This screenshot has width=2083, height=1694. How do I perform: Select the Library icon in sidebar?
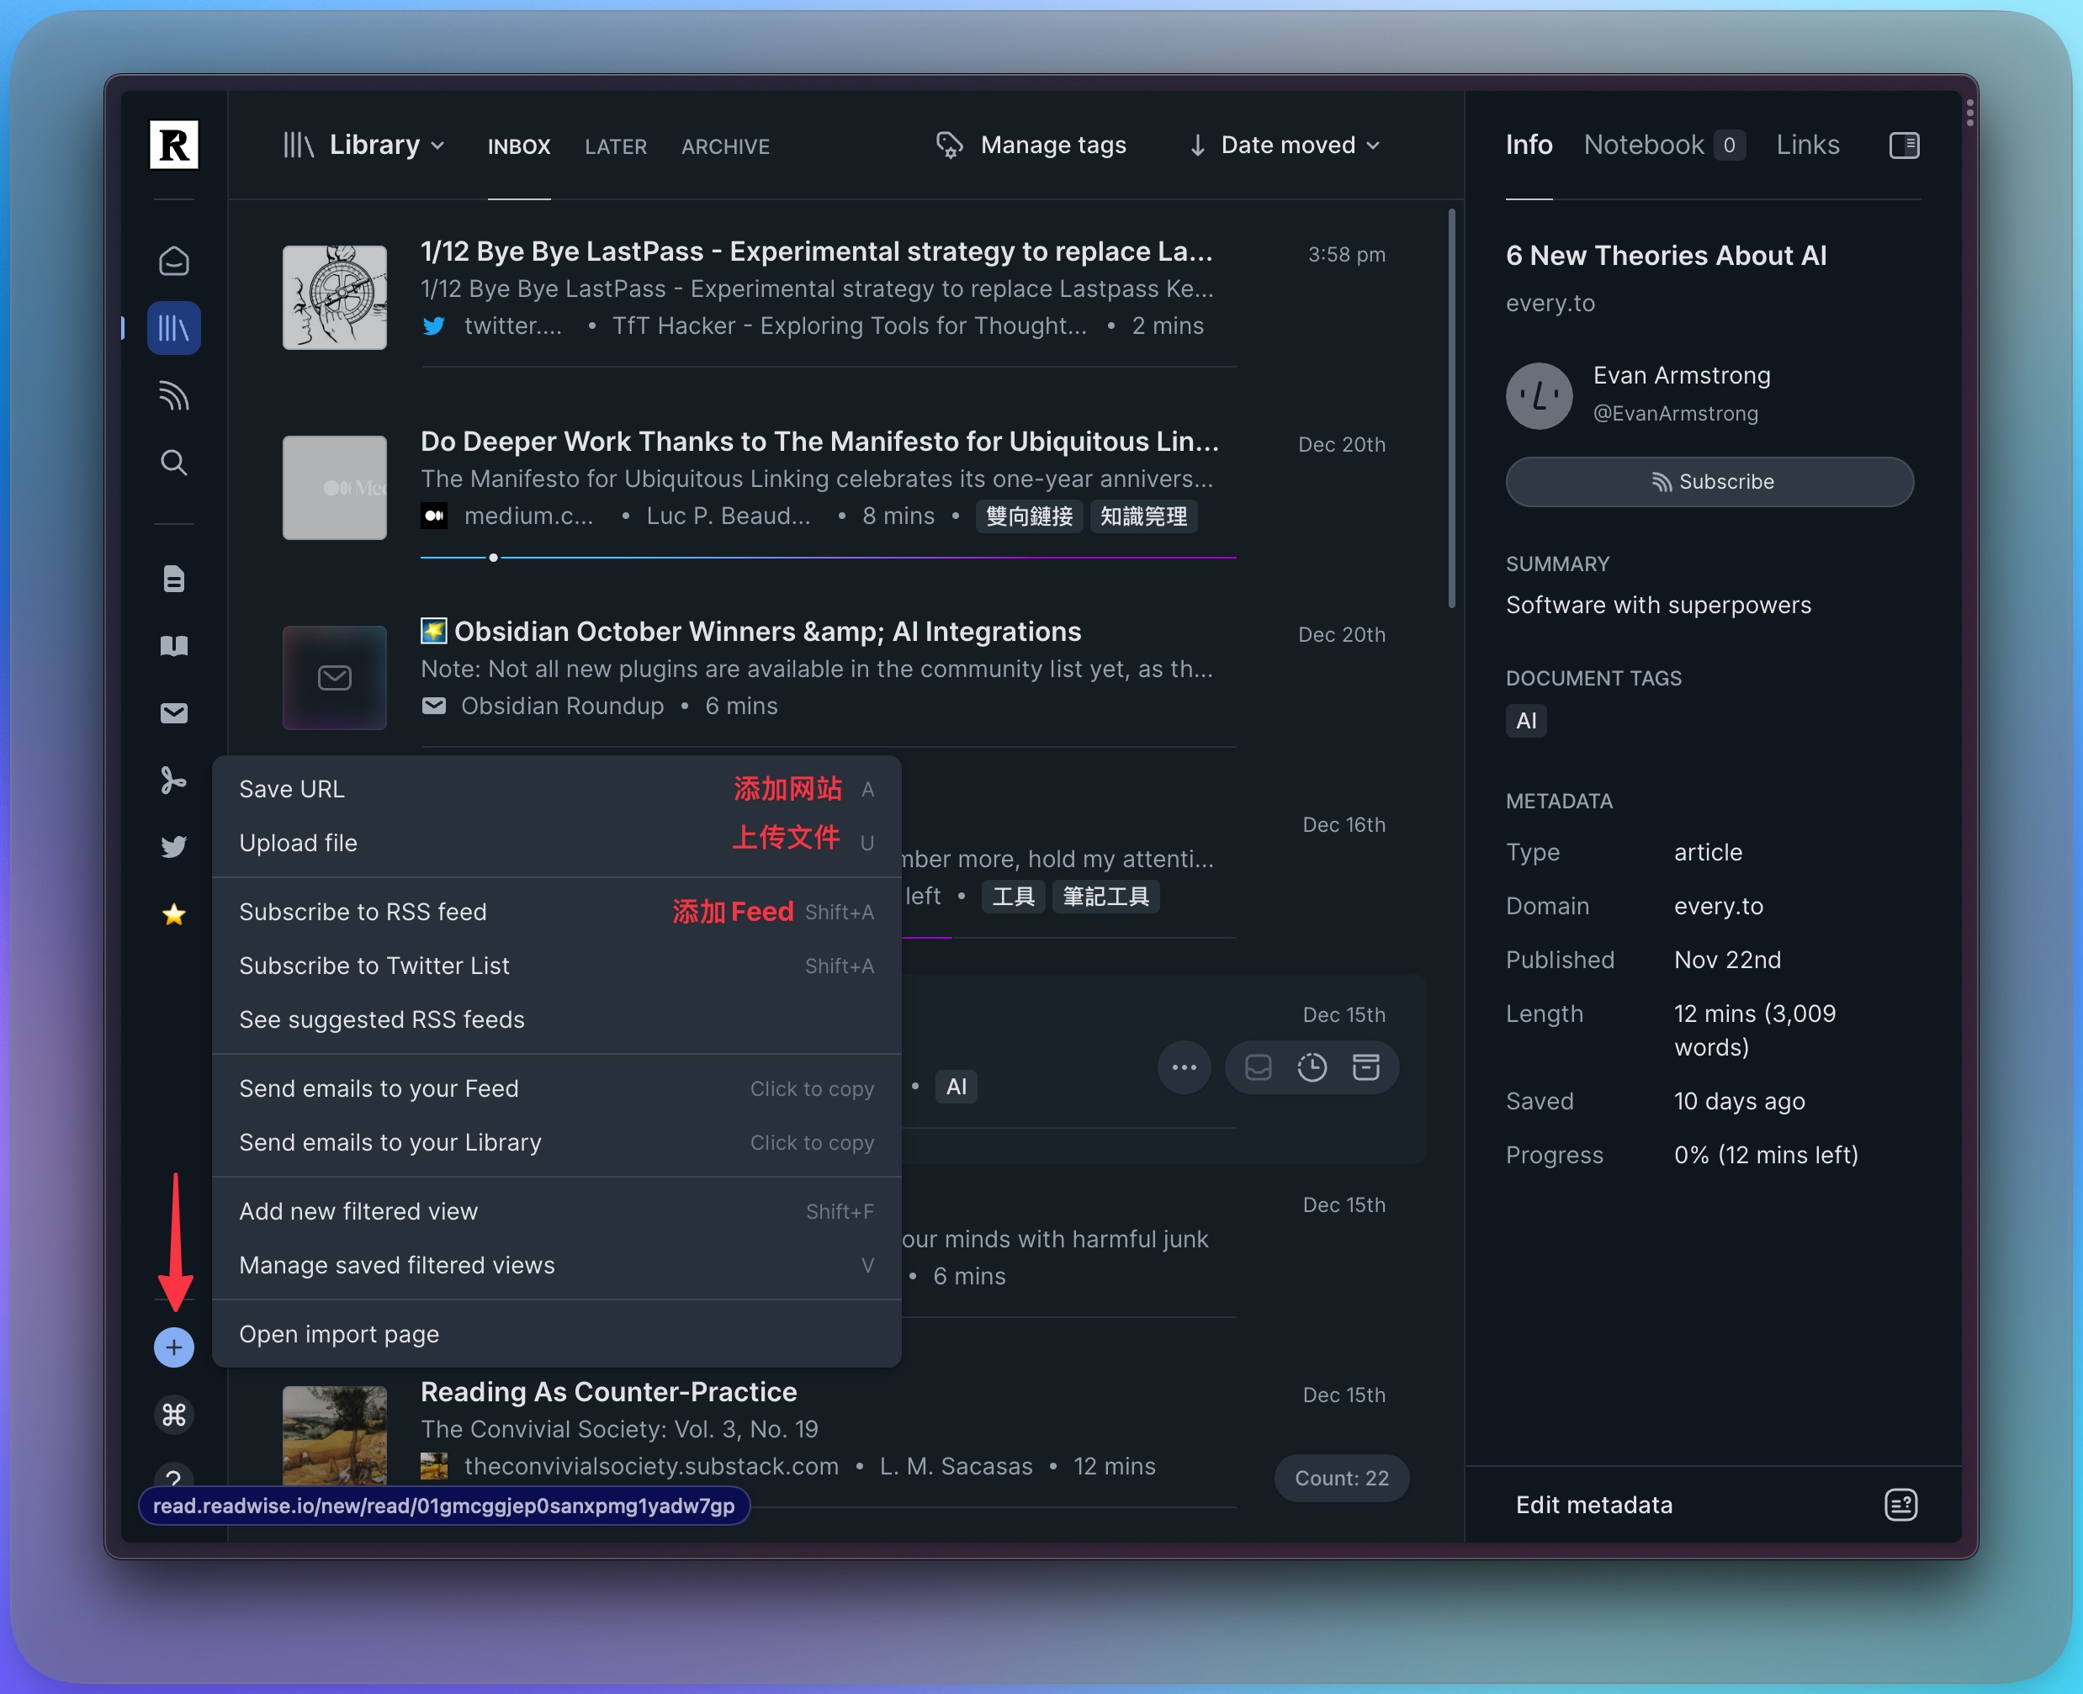[x=174, y=328]
